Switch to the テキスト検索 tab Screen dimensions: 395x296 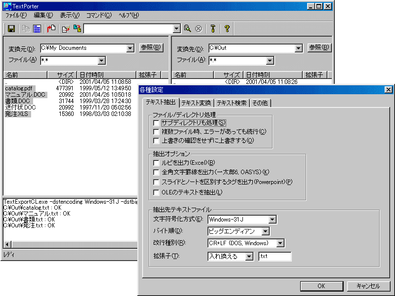[232, 103]
